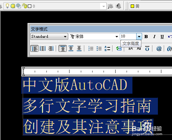172x140 pixels.
Task: Apply uppercase lettered list formatting
Action: tap(107, 48)
